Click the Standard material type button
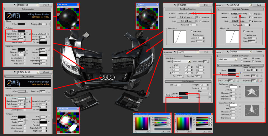This screenshot has width=268, height=136. (259, 52)
